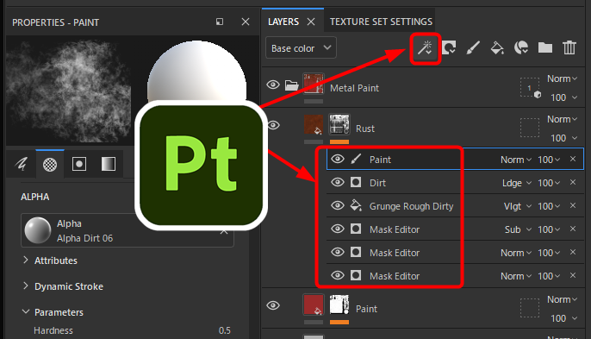Click the add smart material icon
The image size is (591, 339).
click(x=521, y=48)
